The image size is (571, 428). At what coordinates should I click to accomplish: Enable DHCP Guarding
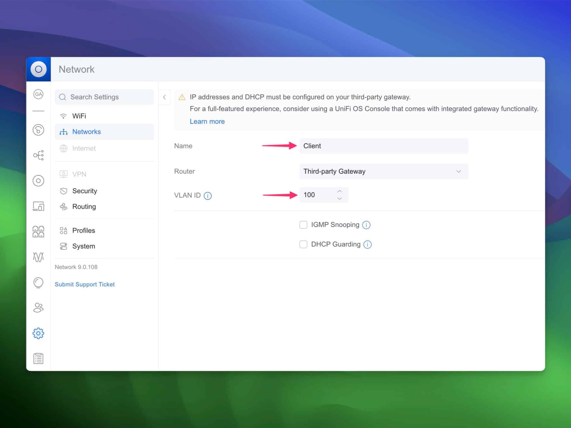point(303,244)
